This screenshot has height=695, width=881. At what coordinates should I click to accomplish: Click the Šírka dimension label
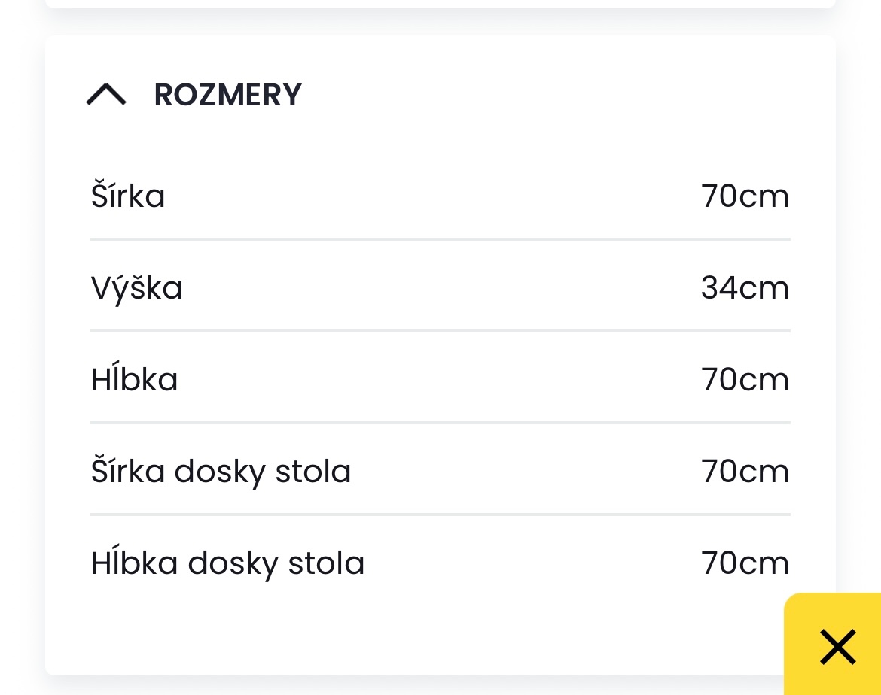click(128, 196)
